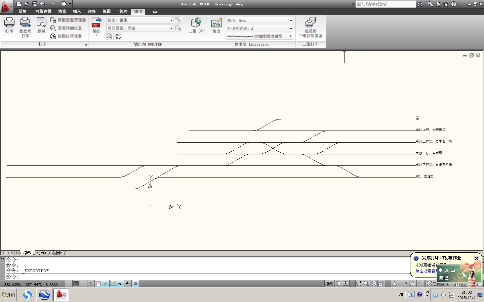The height and width of the screenshot is (302, 484).
Task: Click the AutoCAD 2010 taskbar icon
Action: coord(61,295)
